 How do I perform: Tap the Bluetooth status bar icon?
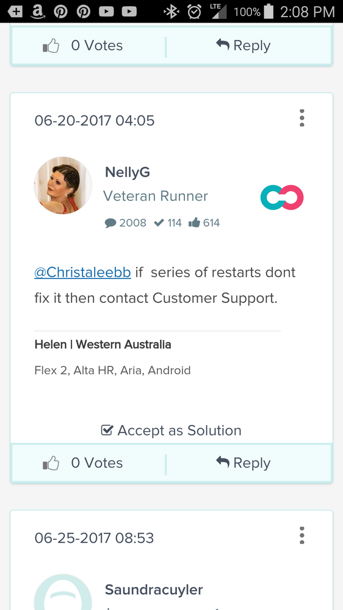pyautogui.click(x=171, y=12)
